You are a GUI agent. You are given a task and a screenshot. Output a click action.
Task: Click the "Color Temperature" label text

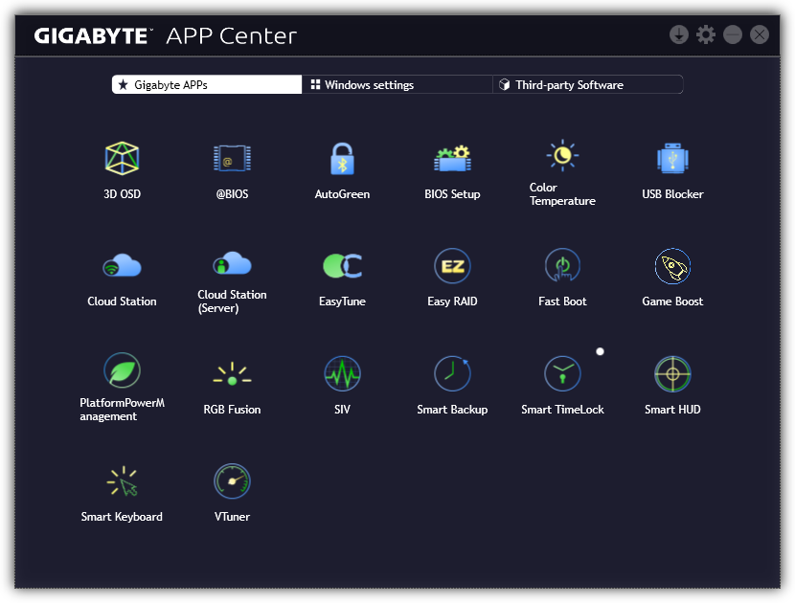(x=562, y=194)
